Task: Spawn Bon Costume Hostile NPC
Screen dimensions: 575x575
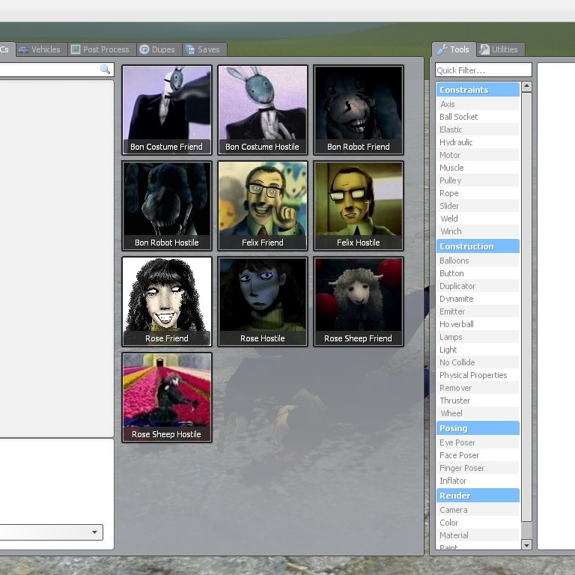Action: [263, 109]
